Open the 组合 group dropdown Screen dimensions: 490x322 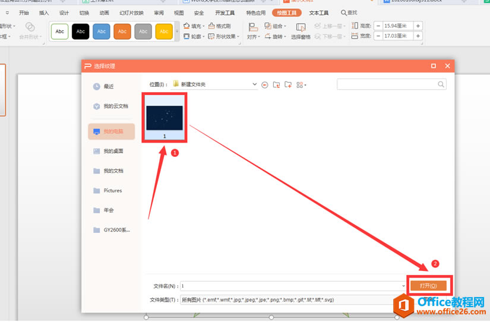[276, 26]
